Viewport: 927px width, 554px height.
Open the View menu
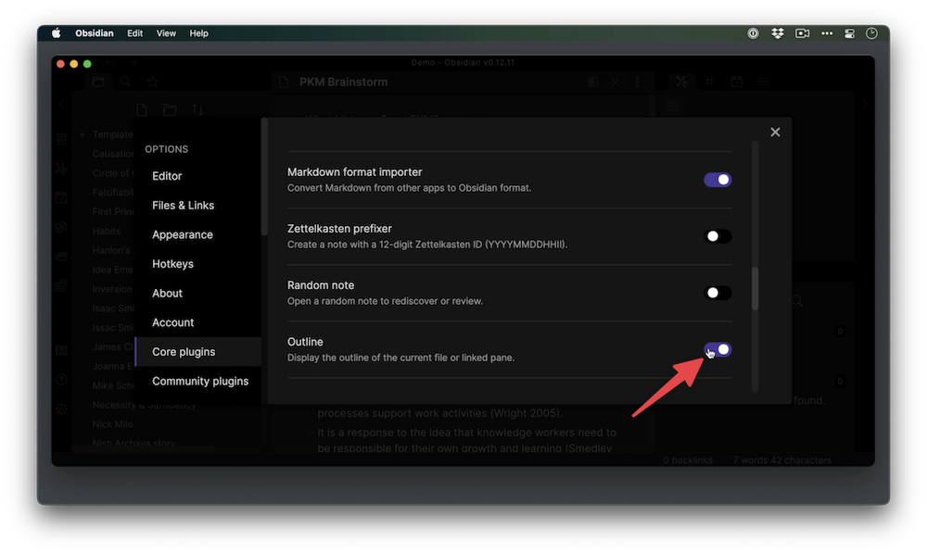click(166, 33)
